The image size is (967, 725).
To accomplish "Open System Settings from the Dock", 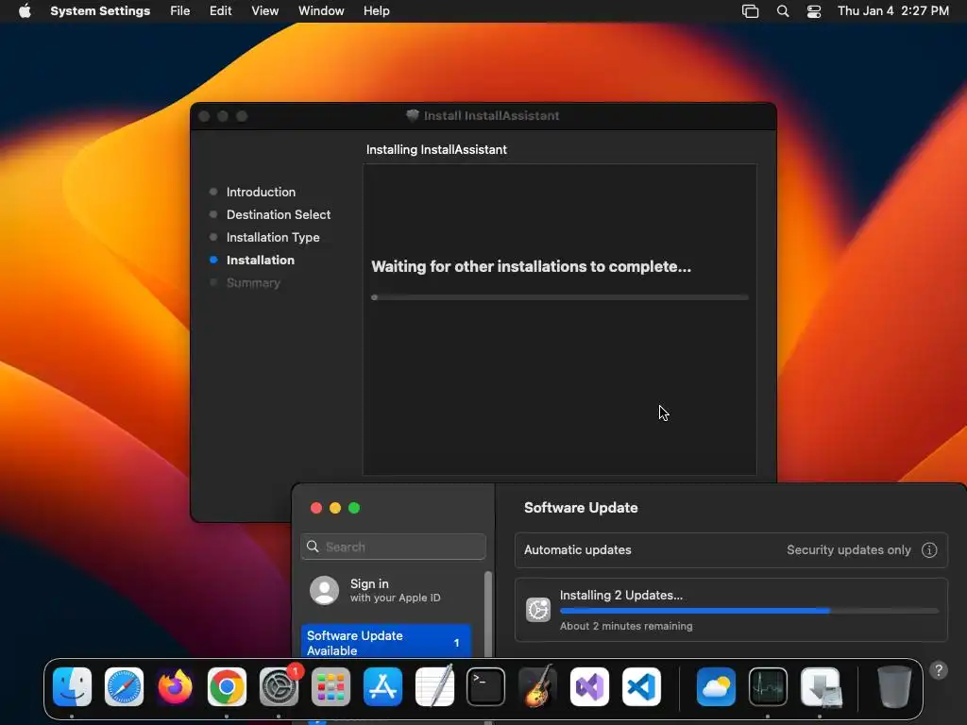I will pos(279,687).
